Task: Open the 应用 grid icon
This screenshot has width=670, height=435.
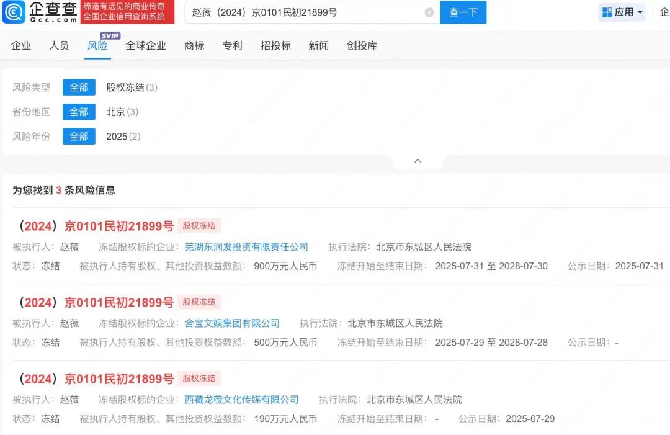Action: click(x=607, y=12)
